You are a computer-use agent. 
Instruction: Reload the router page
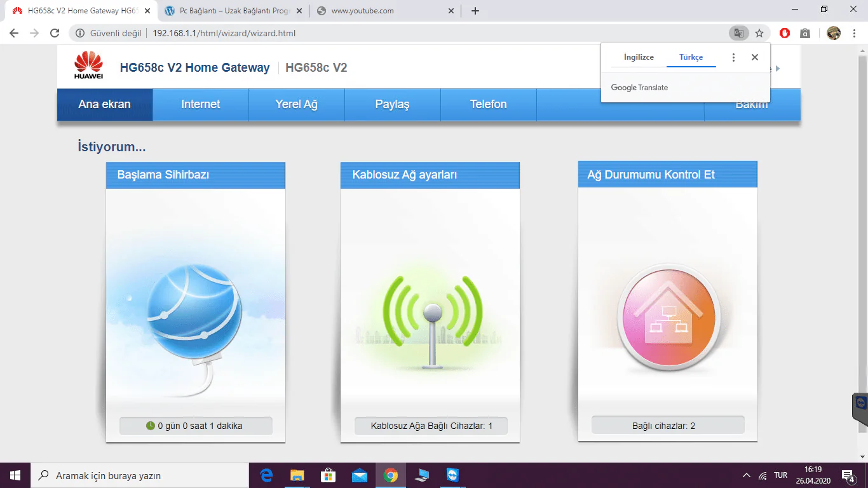(x=55, y=33)
